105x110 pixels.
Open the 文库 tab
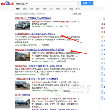(x=51, y=9)
